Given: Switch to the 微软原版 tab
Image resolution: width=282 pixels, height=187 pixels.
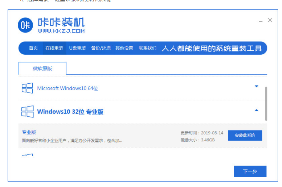Looking at the screenshot, I should coord(42,68).
